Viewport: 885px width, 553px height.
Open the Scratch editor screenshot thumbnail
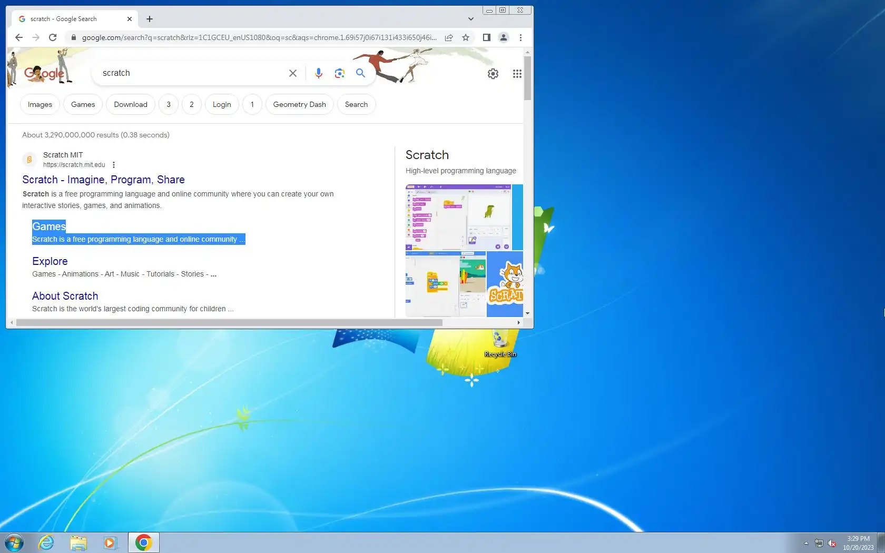(458, 217)
